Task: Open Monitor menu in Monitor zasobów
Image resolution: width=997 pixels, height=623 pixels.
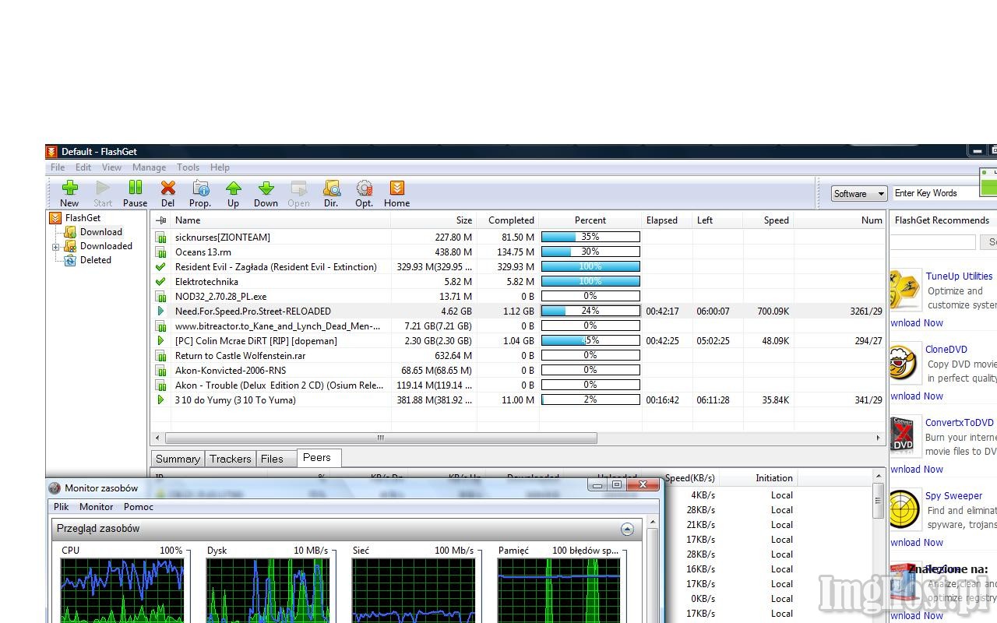Action: click(97, 507)
